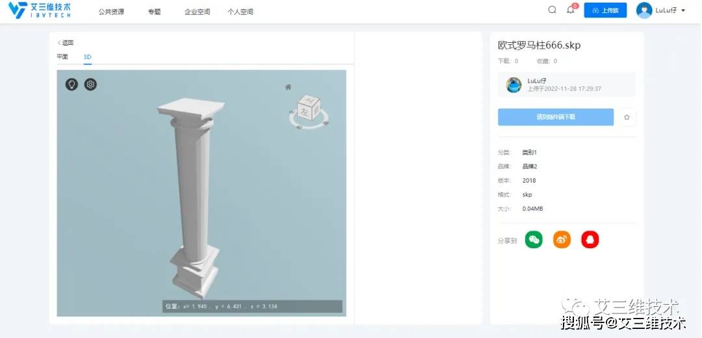702x338 pixels.
Task: Open the 专题 menu
Action: click(x=155, y=12)
